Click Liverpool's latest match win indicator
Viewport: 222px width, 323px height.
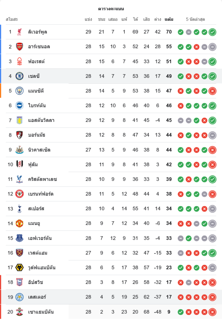point(212,32)
